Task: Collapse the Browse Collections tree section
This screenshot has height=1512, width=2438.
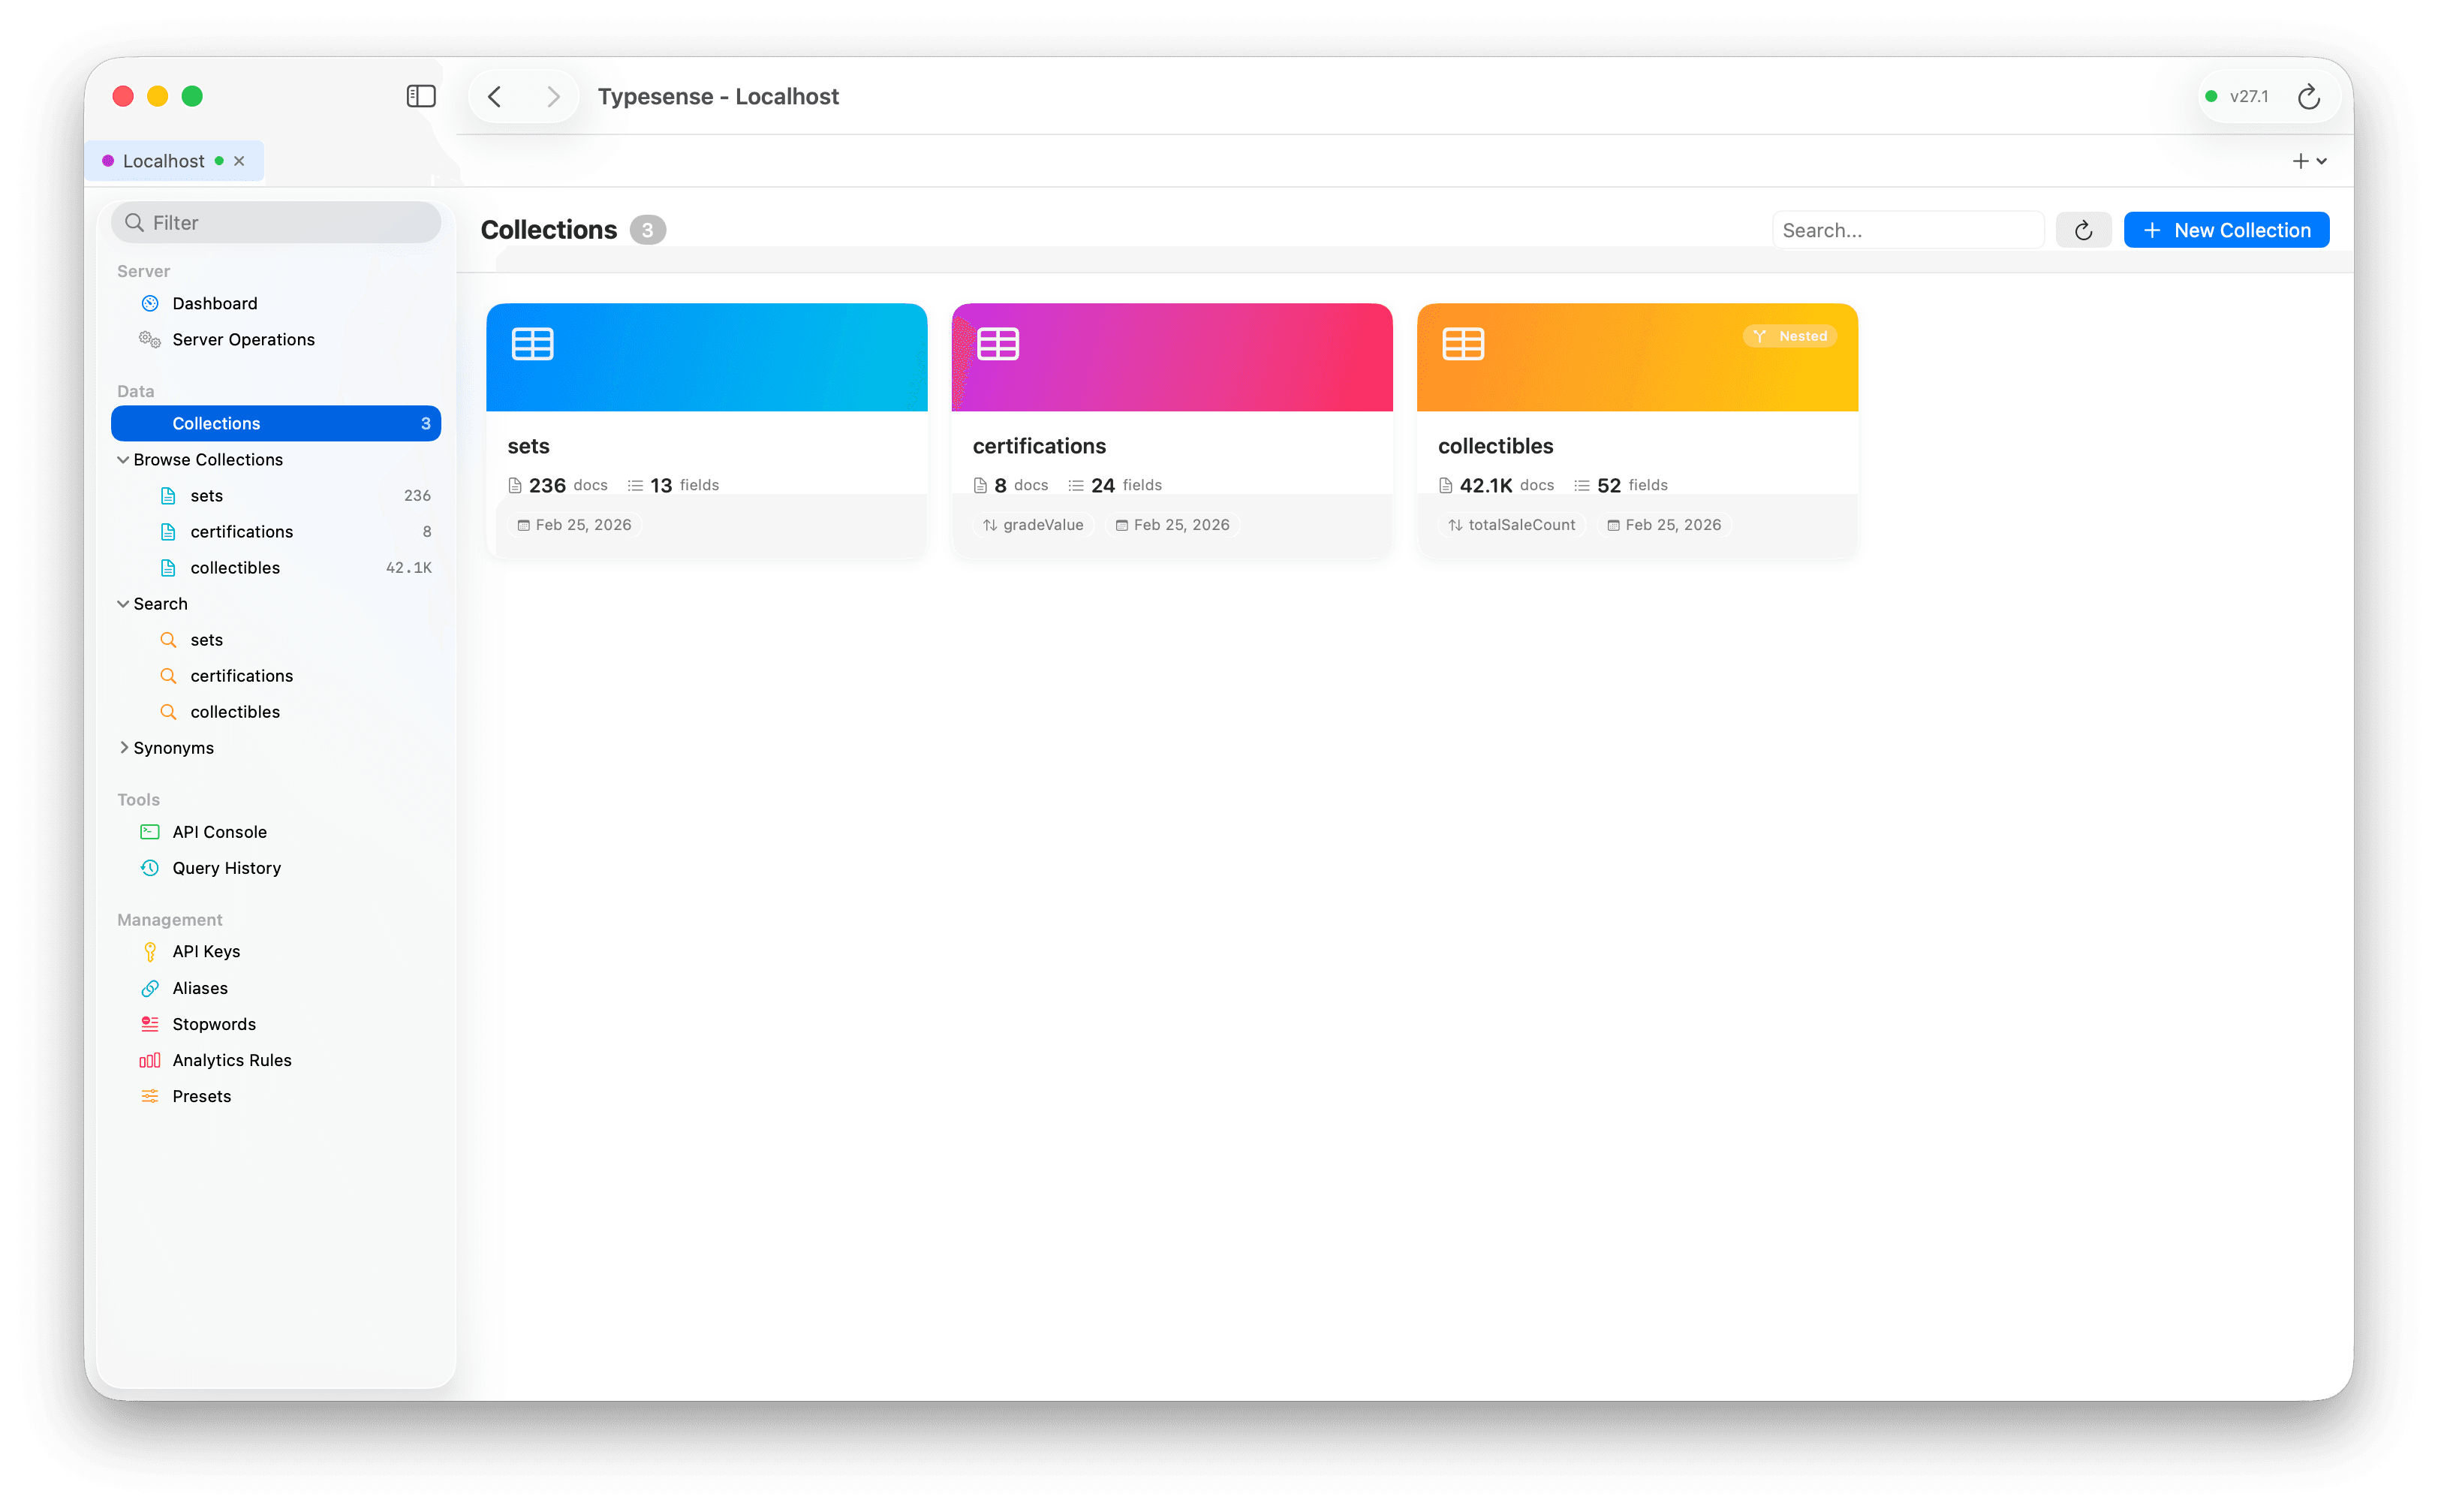Action: [x=123, y=460]
